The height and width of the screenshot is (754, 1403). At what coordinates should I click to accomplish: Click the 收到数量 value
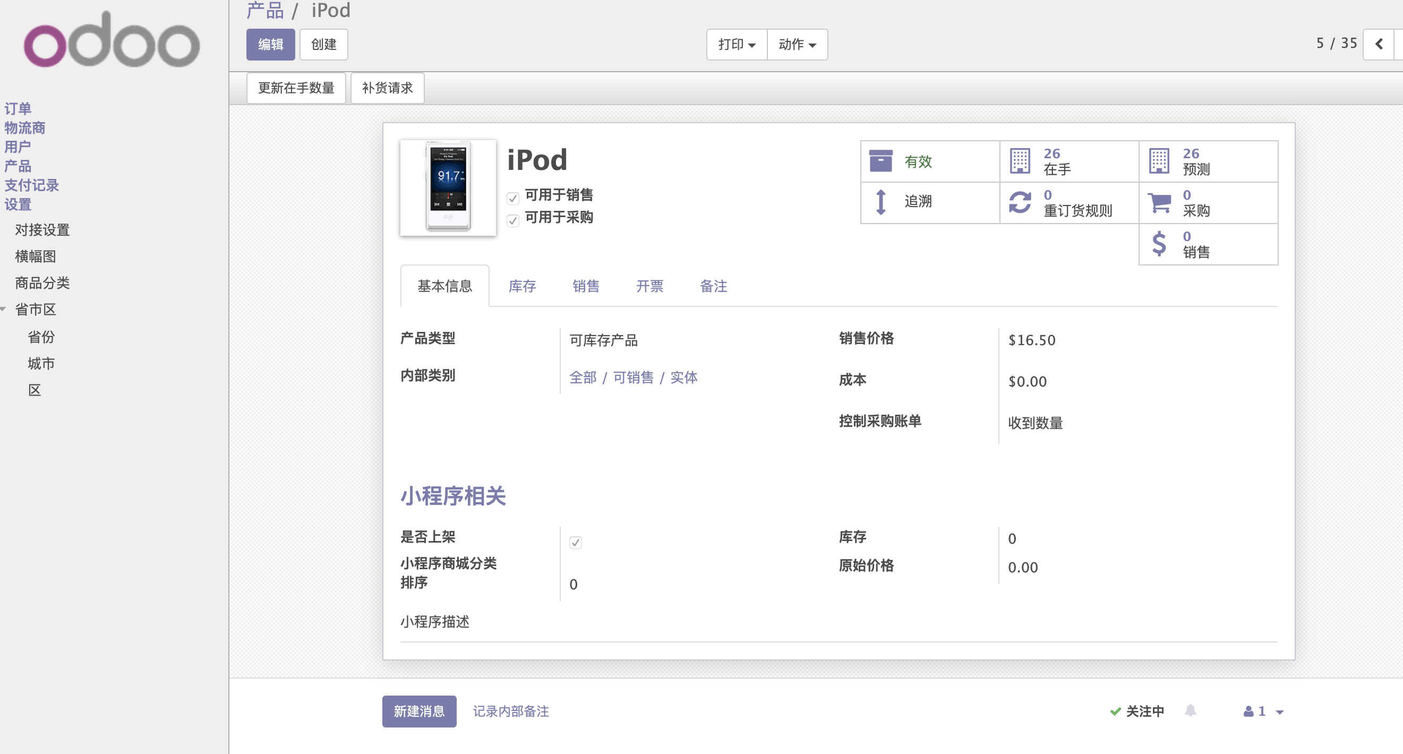(1036, 423)
